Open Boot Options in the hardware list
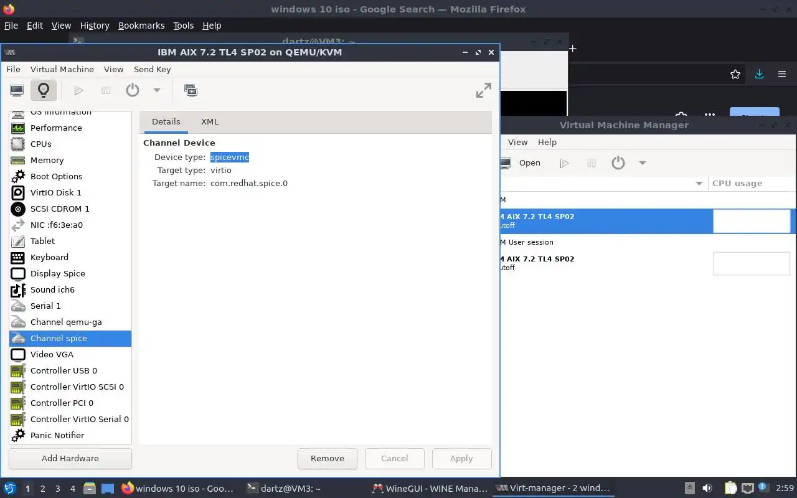 coord(70,176)
